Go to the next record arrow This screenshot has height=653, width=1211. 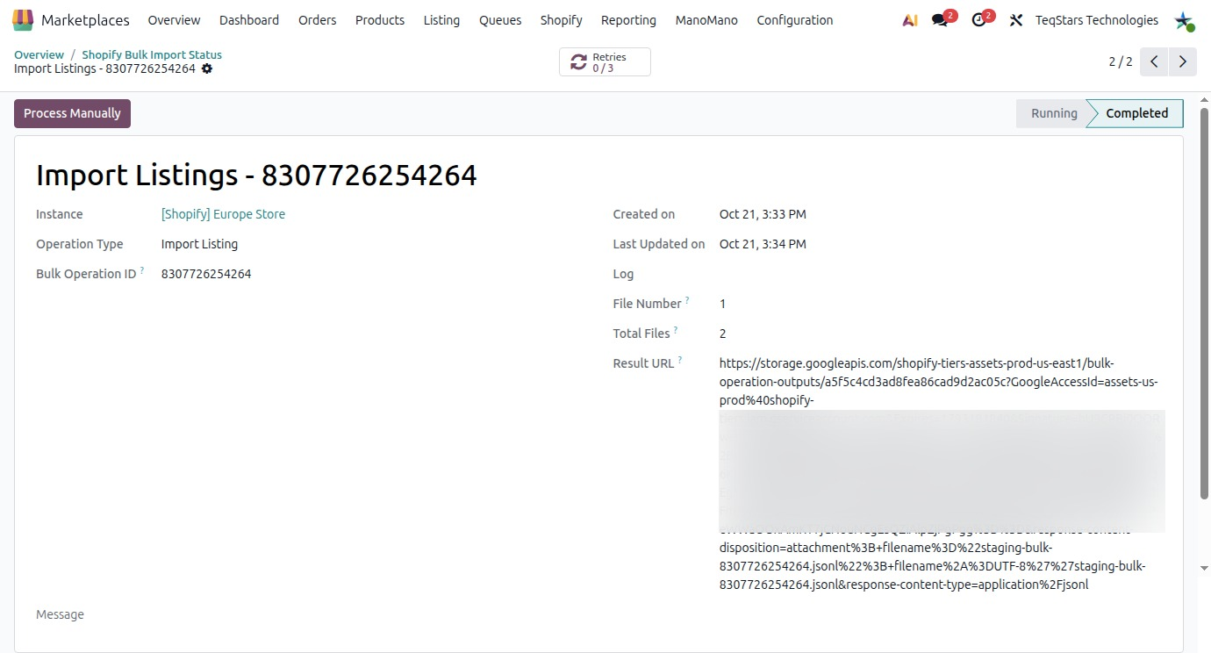coord(1183,61)
